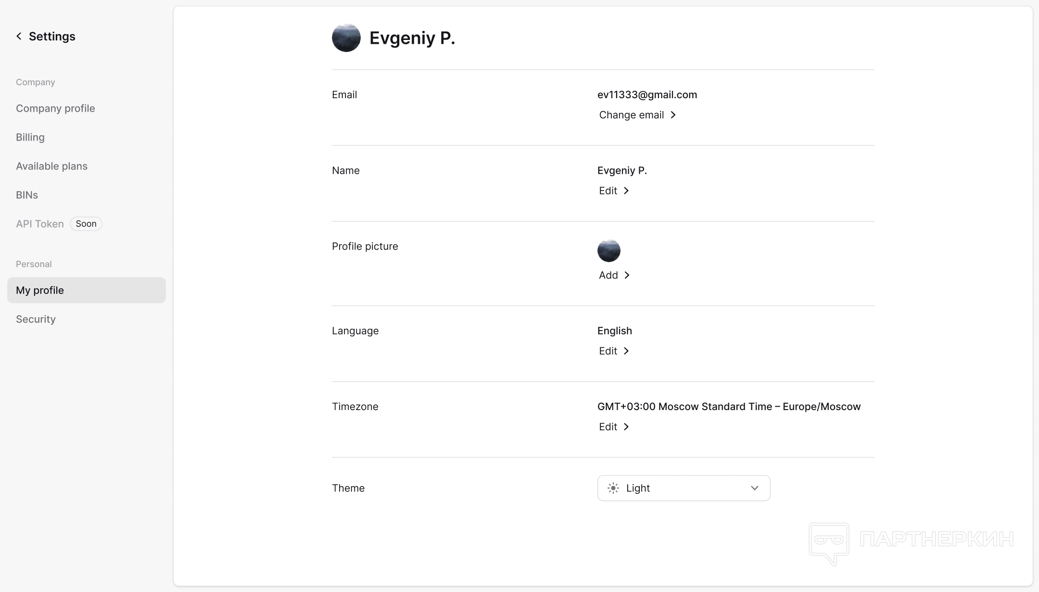Click the Soon badge beside API Token
This screenshot has height=592, width=1039.
[86, 224]
